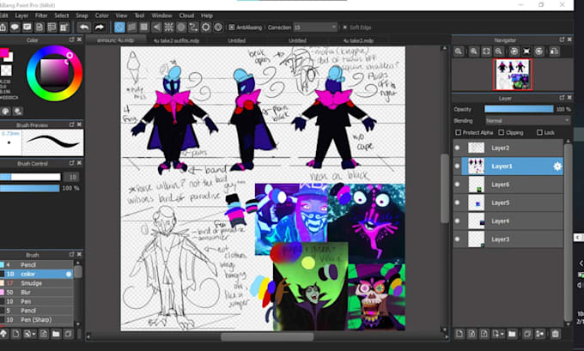The height and width of the screenshot is (351, 584).
Task: Select Layer4 in layer list
Action: (508, 221)
